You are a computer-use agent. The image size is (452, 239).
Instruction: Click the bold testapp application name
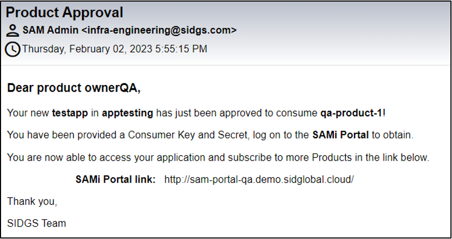70,113
